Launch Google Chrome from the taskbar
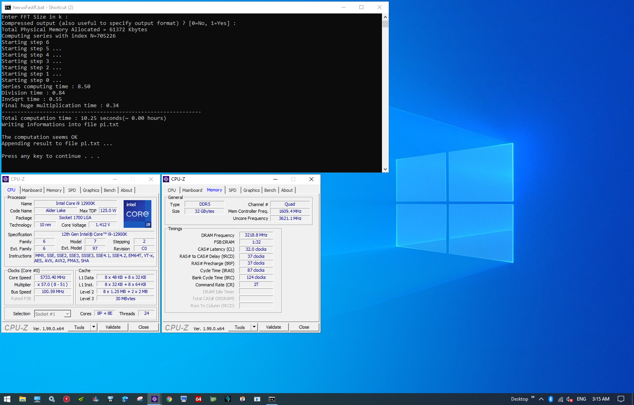 (169, 399)
